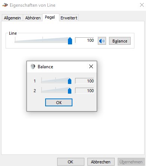Close the Balance dialog
146x166 pixels.
click(x=91, y=66)
